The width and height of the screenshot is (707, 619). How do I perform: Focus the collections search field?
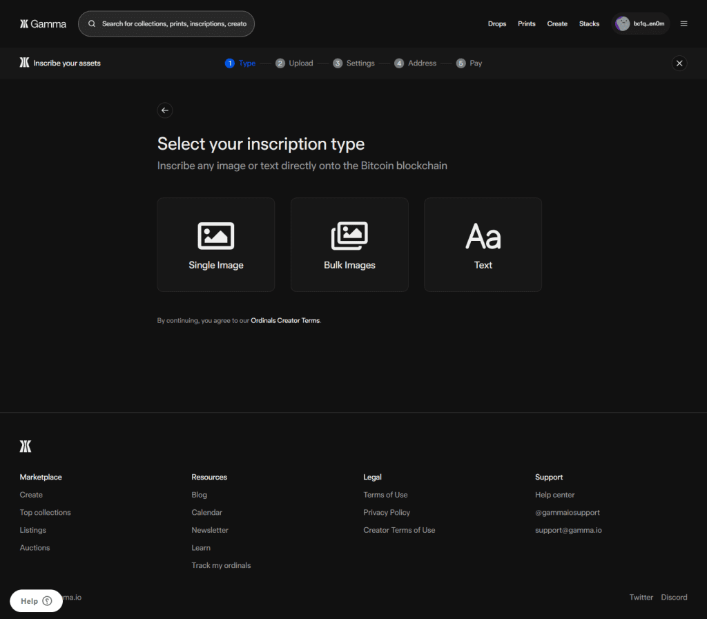click(x=173, y=23)
